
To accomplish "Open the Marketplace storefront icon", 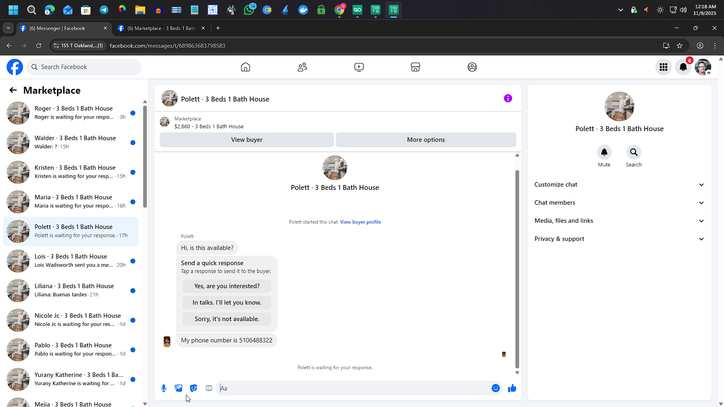I will (x=415, y=67).
